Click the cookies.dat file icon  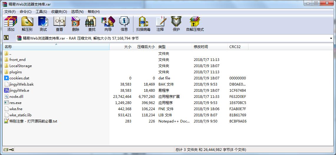(6, 78)
